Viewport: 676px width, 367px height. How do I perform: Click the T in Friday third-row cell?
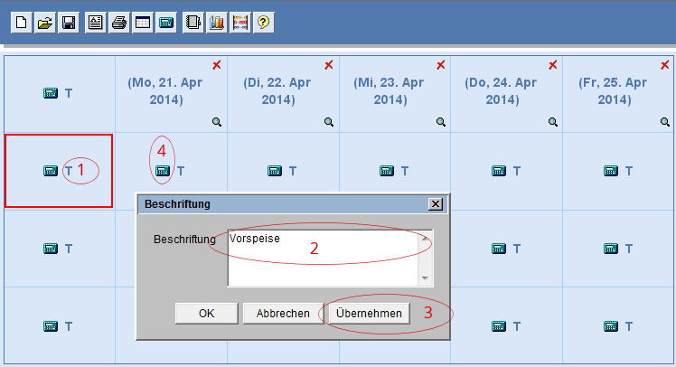coord(629,326)
